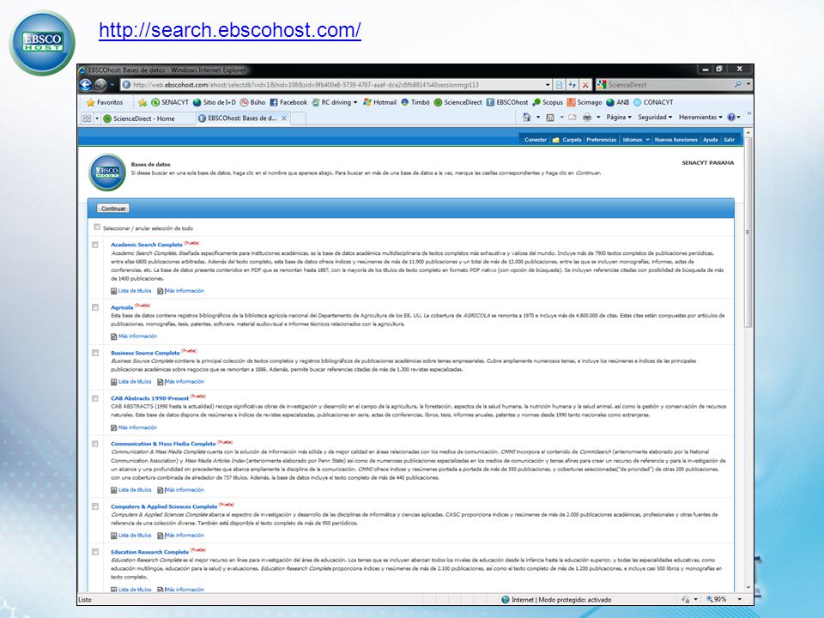Click the page's vertical scrollbar thumb
This screenshot has width=824, height=618.
pyautogui.click(x=748, y=233)
